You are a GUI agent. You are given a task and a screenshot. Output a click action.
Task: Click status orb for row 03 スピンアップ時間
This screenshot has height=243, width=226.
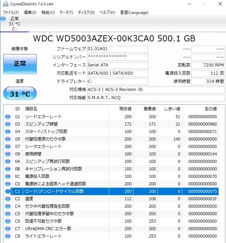tap(8, 124)
